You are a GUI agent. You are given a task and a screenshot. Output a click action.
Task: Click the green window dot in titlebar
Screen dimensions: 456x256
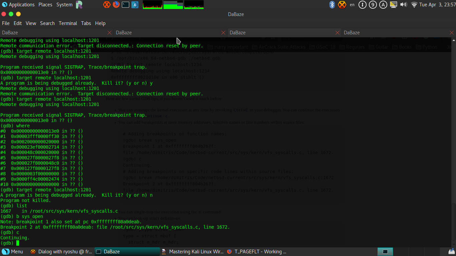[11, 14]
